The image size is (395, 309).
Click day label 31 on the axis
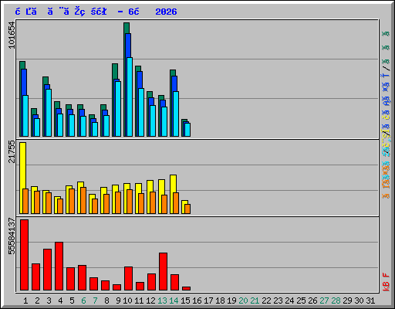(x=370, y=301)
